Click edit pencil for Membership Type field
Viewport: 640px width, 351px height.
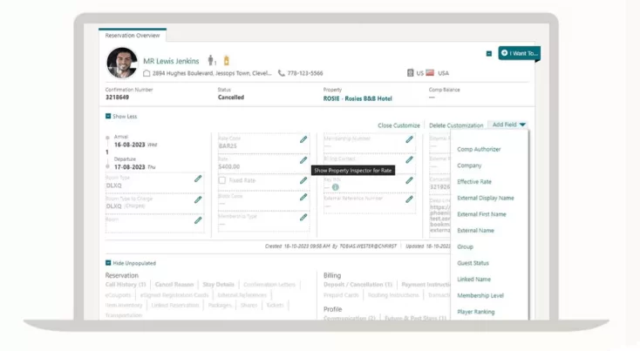pyautogui.click(x=303, y=218)
